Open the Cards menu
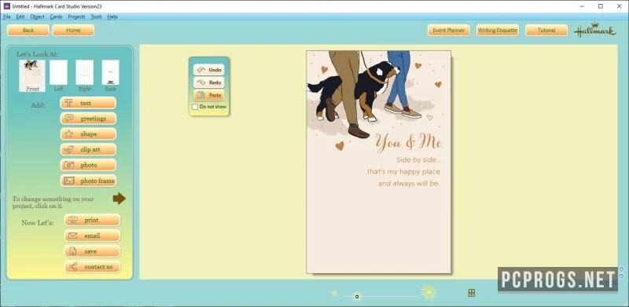The height and width of the screenshot is (307, 629). (x=56, y=16)
